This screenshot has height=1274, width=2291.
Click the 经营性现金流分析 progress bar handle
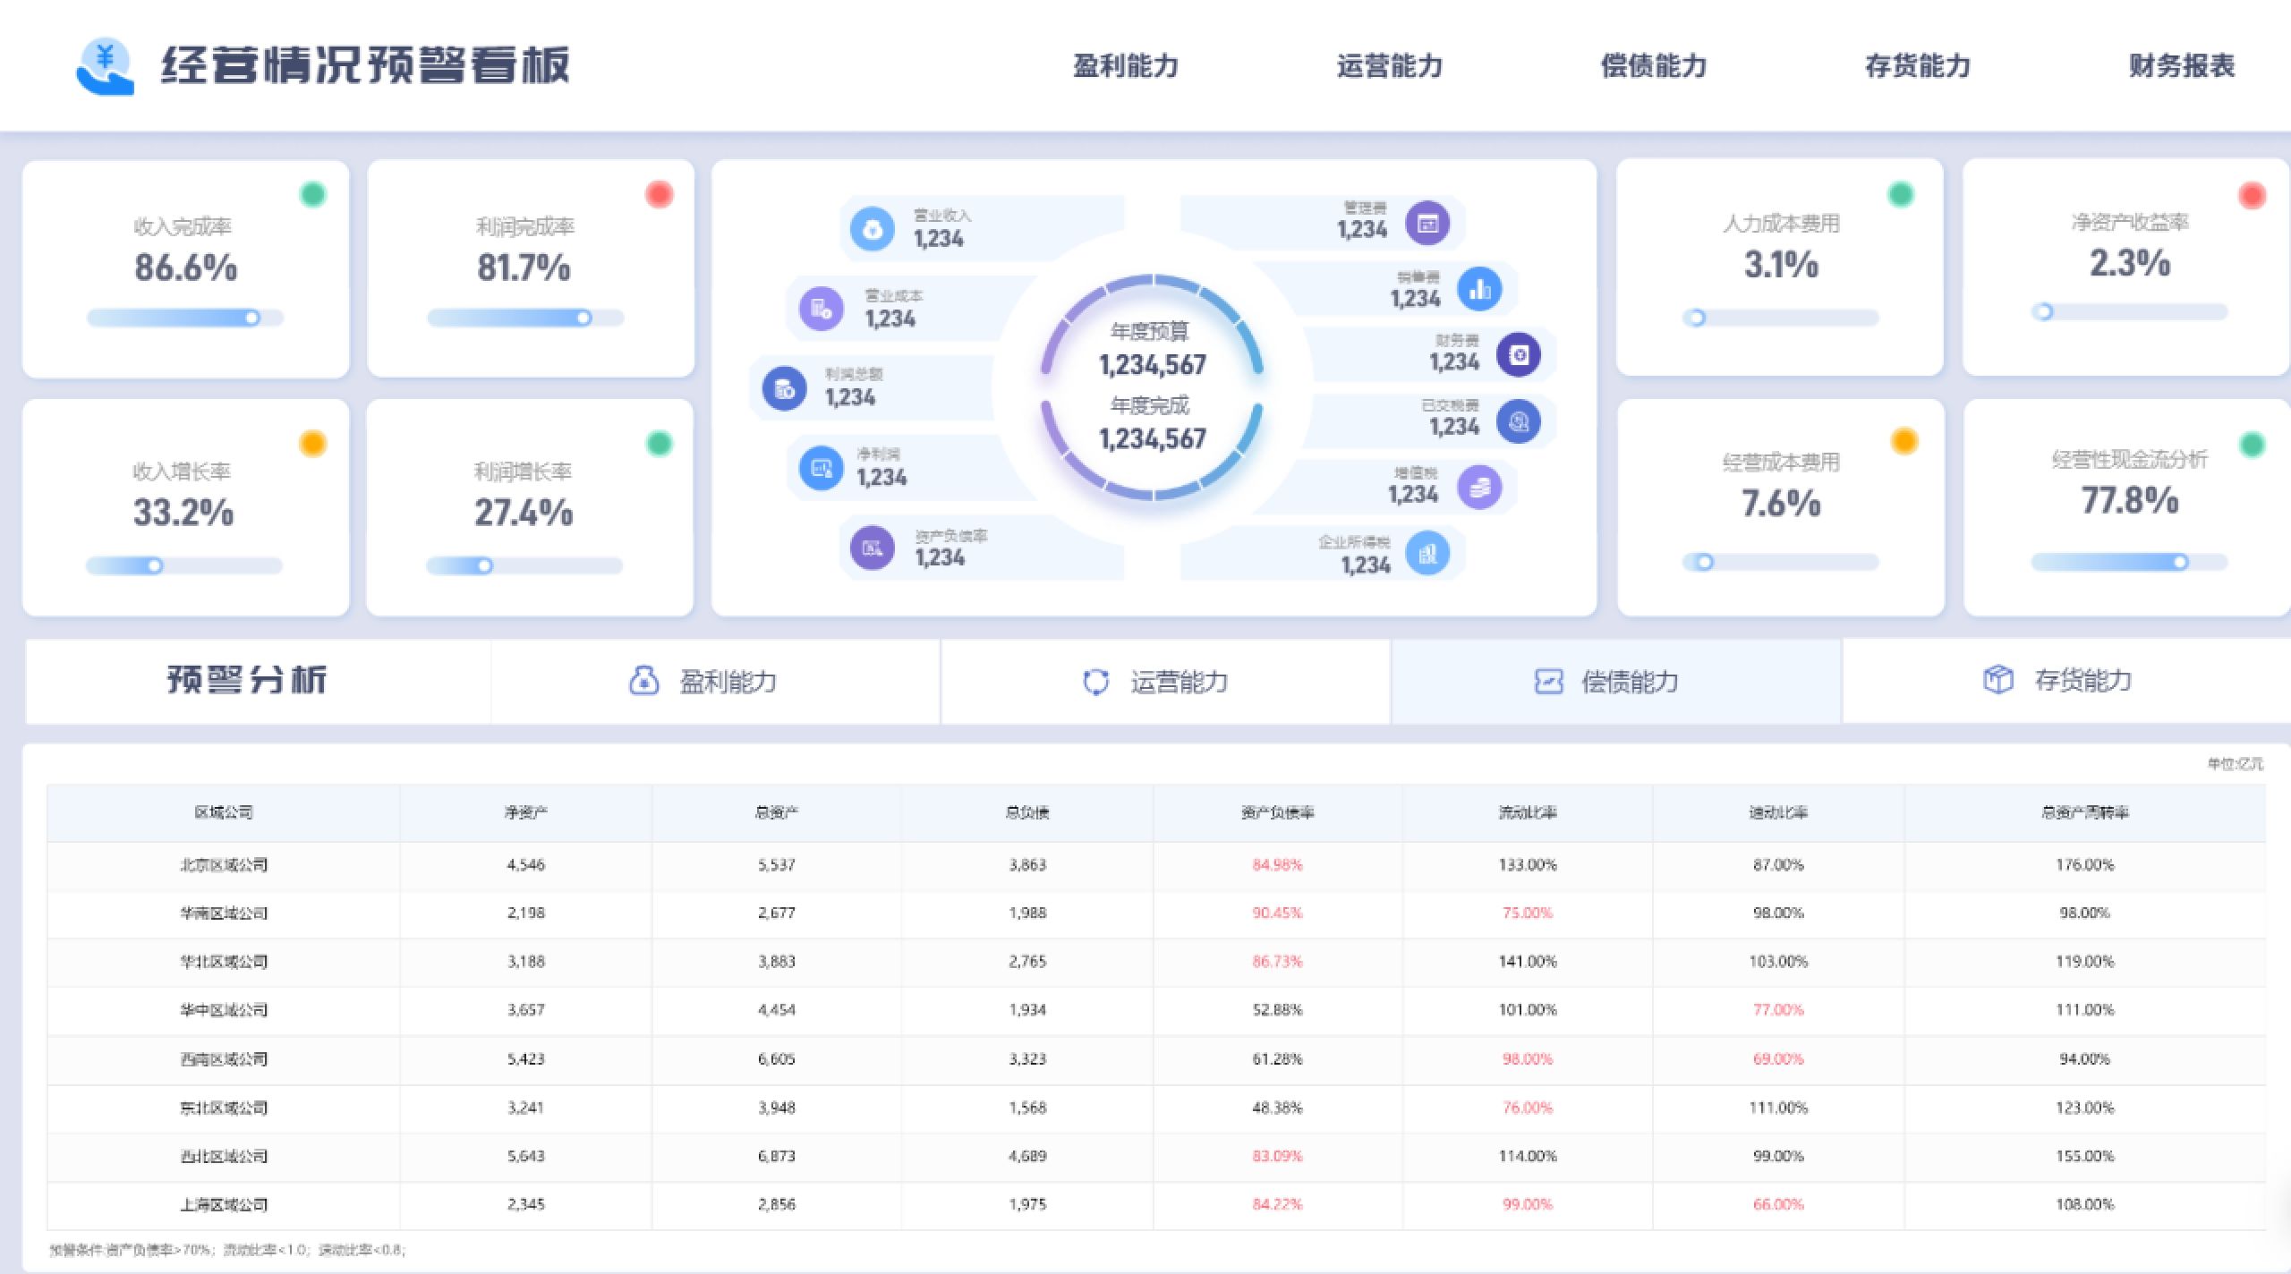pyautogui.click(x=2180, y=562)
